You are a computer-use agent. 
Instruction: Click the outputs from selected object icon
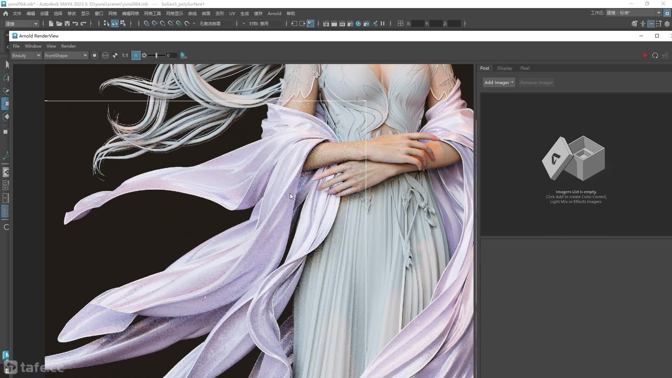(x=302, y=23)
